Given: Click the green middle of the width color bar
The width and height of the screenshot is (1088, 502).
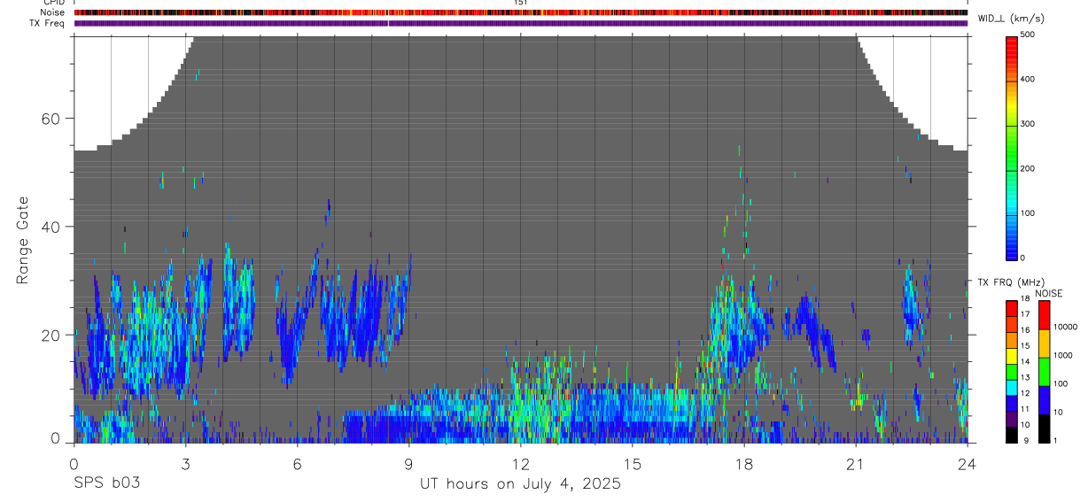Looking at the screenshot, I should coord(1012,151).
